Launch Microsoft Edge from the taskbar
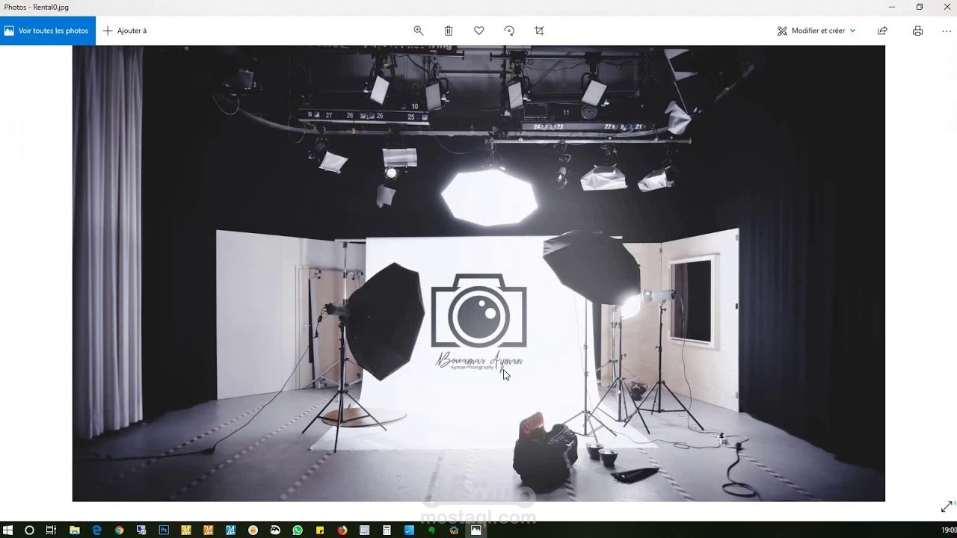The width and height of the screenshot is (957, 538). point(96,531)
